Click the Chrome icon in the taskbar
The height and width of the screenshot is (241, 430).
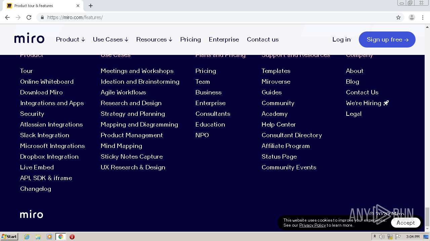tap(60, 237)
